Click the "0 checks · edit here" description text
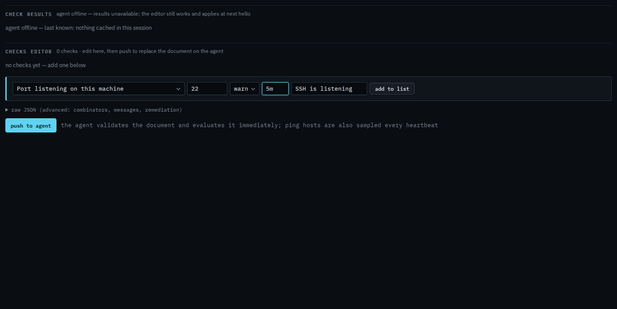Image resolution: width=617 pixels, height=309 pixels. click(x=140, y=51)
